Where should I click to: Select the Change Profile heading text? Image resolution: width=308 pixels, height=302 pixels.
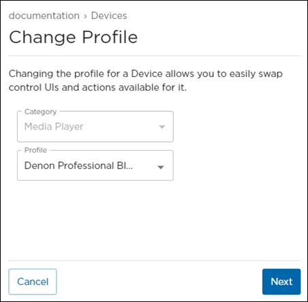point(74,37)
